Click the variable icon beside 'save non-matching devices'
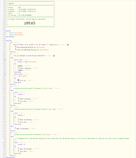 tap(16, 49)
